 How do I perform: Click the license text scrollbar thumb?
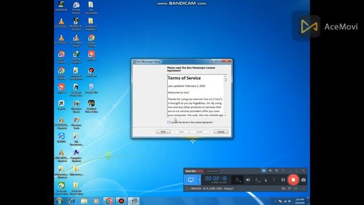point(225,80)
